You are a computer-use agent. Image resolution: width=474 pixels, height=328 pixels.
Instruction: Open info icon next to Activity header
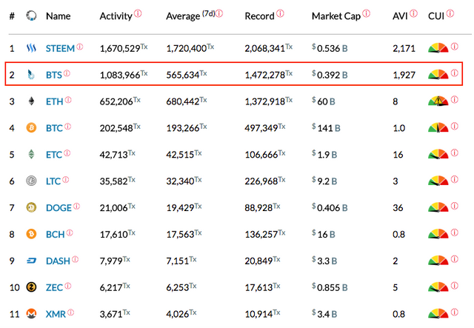coord(138,13)
